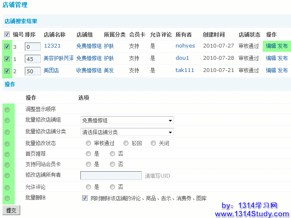Uncheck the checkbox for shop 12321 row

pos(7,47)
